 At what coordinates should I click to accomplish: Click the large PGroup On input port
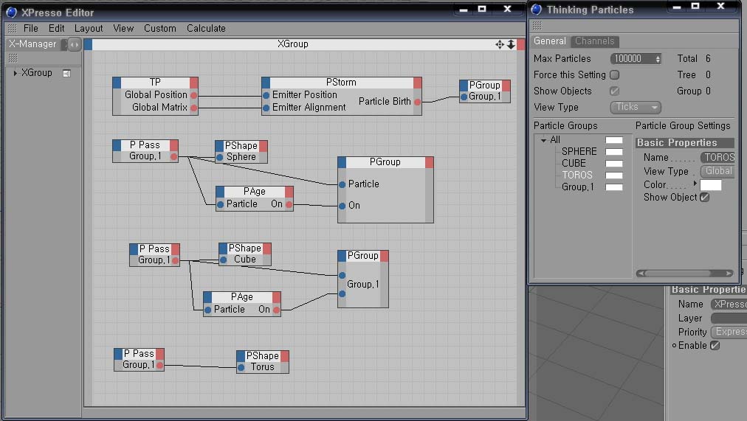coord(342,206)
